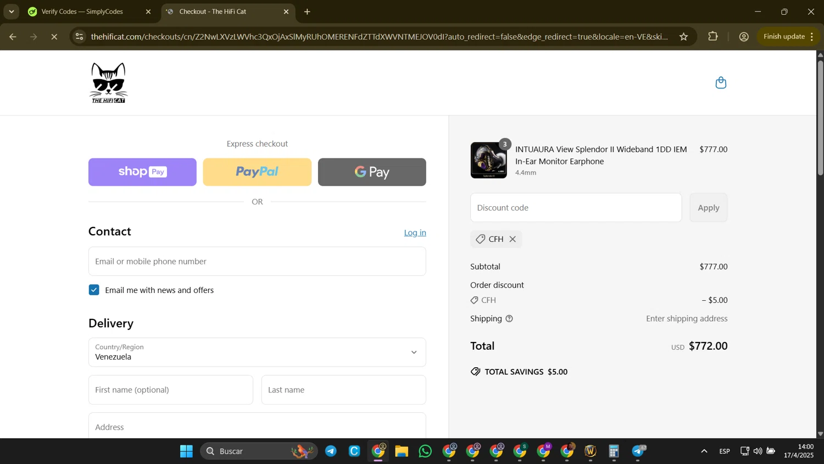Close the Verify Codes SimplyCodes tab
Screen dimensions: 824x464
[148, 12]
